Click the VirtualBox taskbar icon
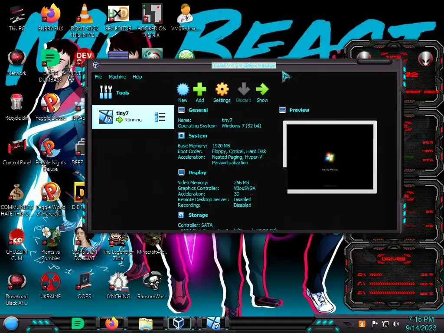 [x=179, y=323]
